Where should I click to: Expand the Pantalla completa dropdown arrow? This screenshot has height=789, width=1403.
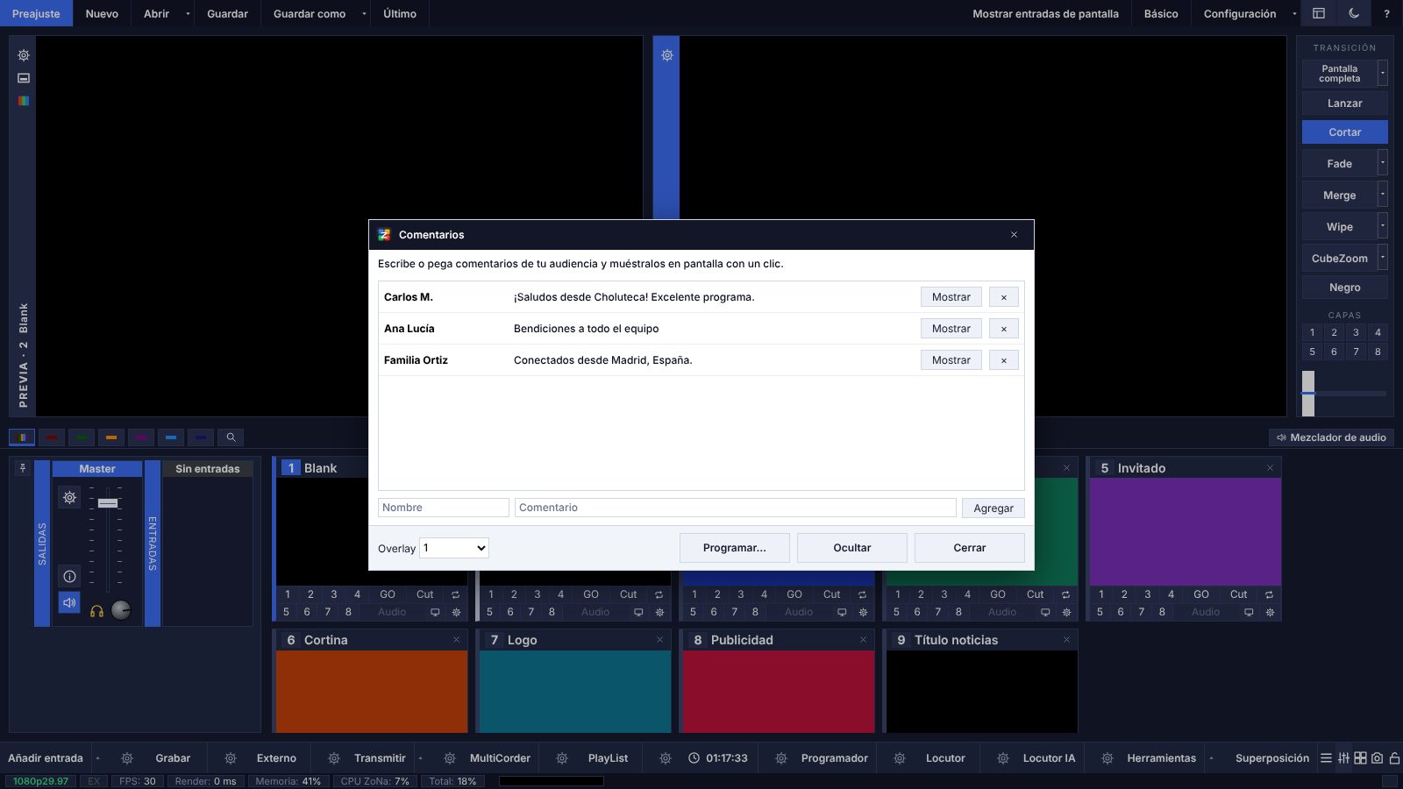click(1383, 73)
